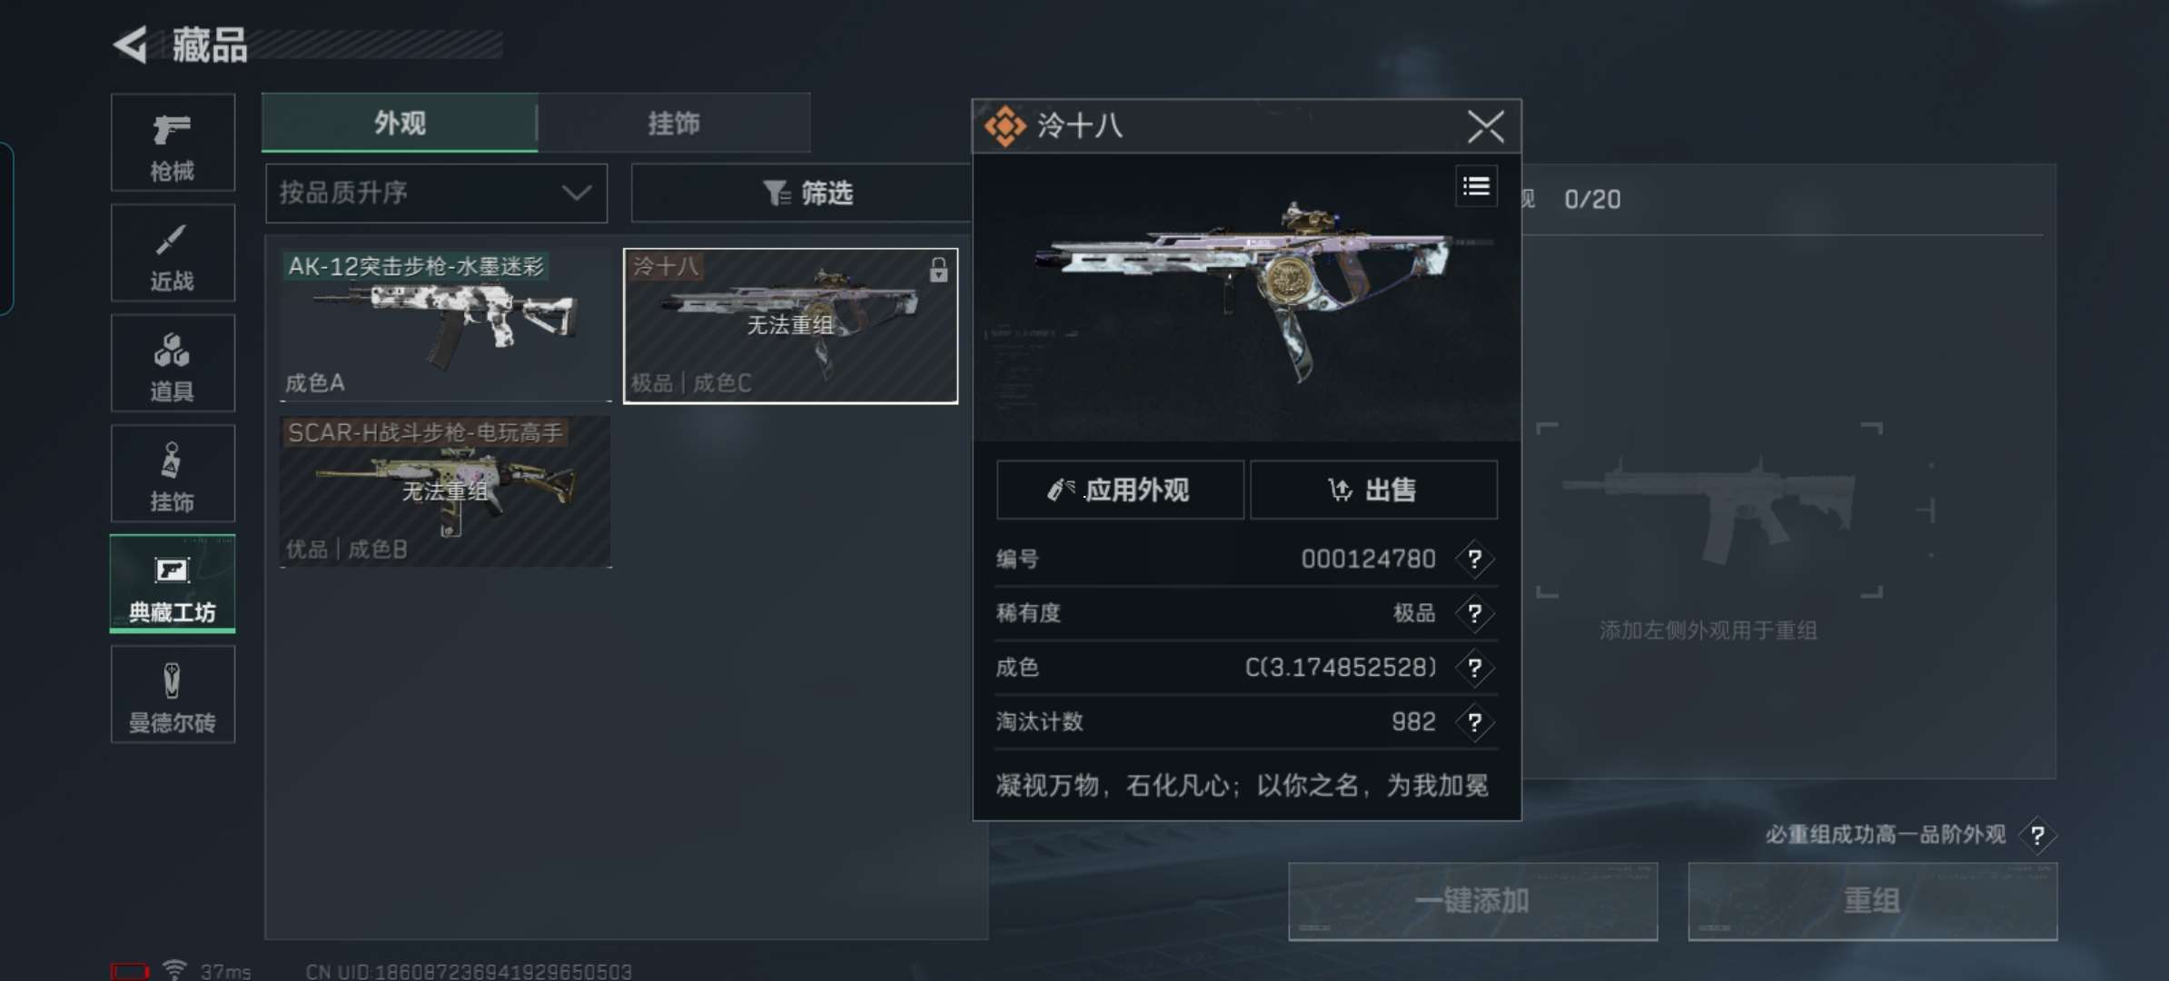Toggle the lock icon on 冷十八 skin
The image size is (2169, 981).
(938, 270)
